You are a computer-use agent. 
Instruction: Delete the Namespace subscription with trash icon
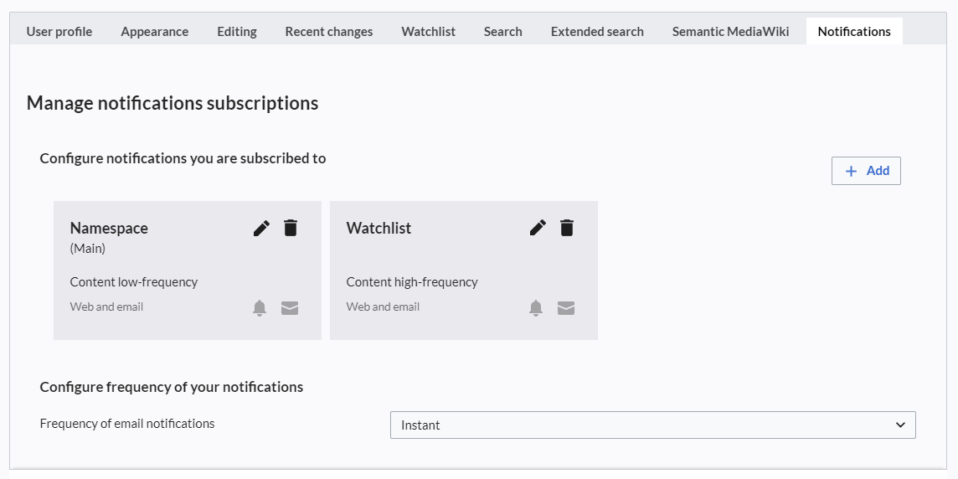[x=291, y=228]
